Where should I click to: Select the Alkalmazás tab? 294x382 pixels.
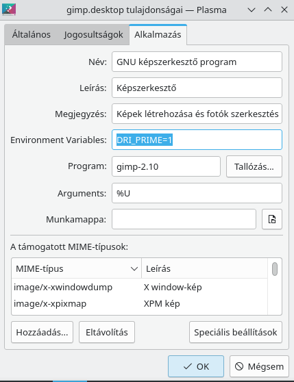158,35
